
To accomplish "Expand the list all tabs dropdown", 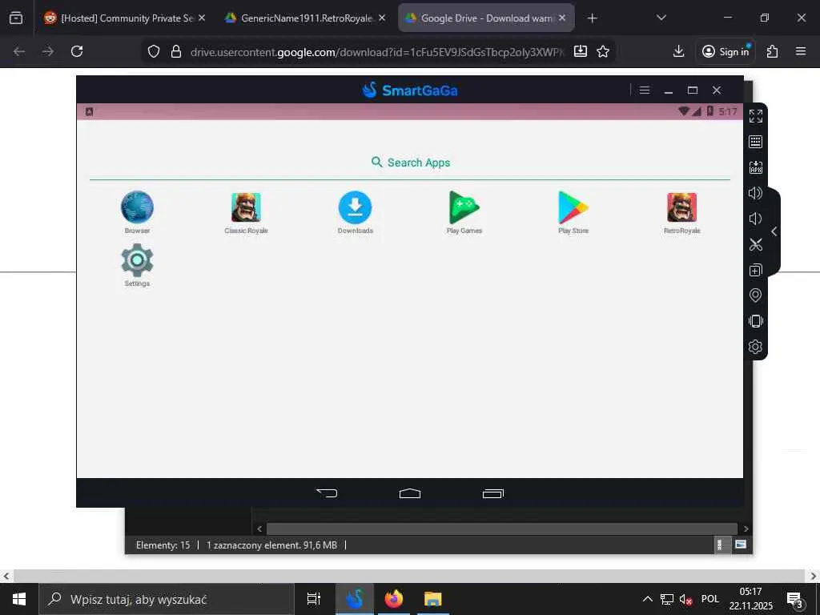I will coord(661,18).
